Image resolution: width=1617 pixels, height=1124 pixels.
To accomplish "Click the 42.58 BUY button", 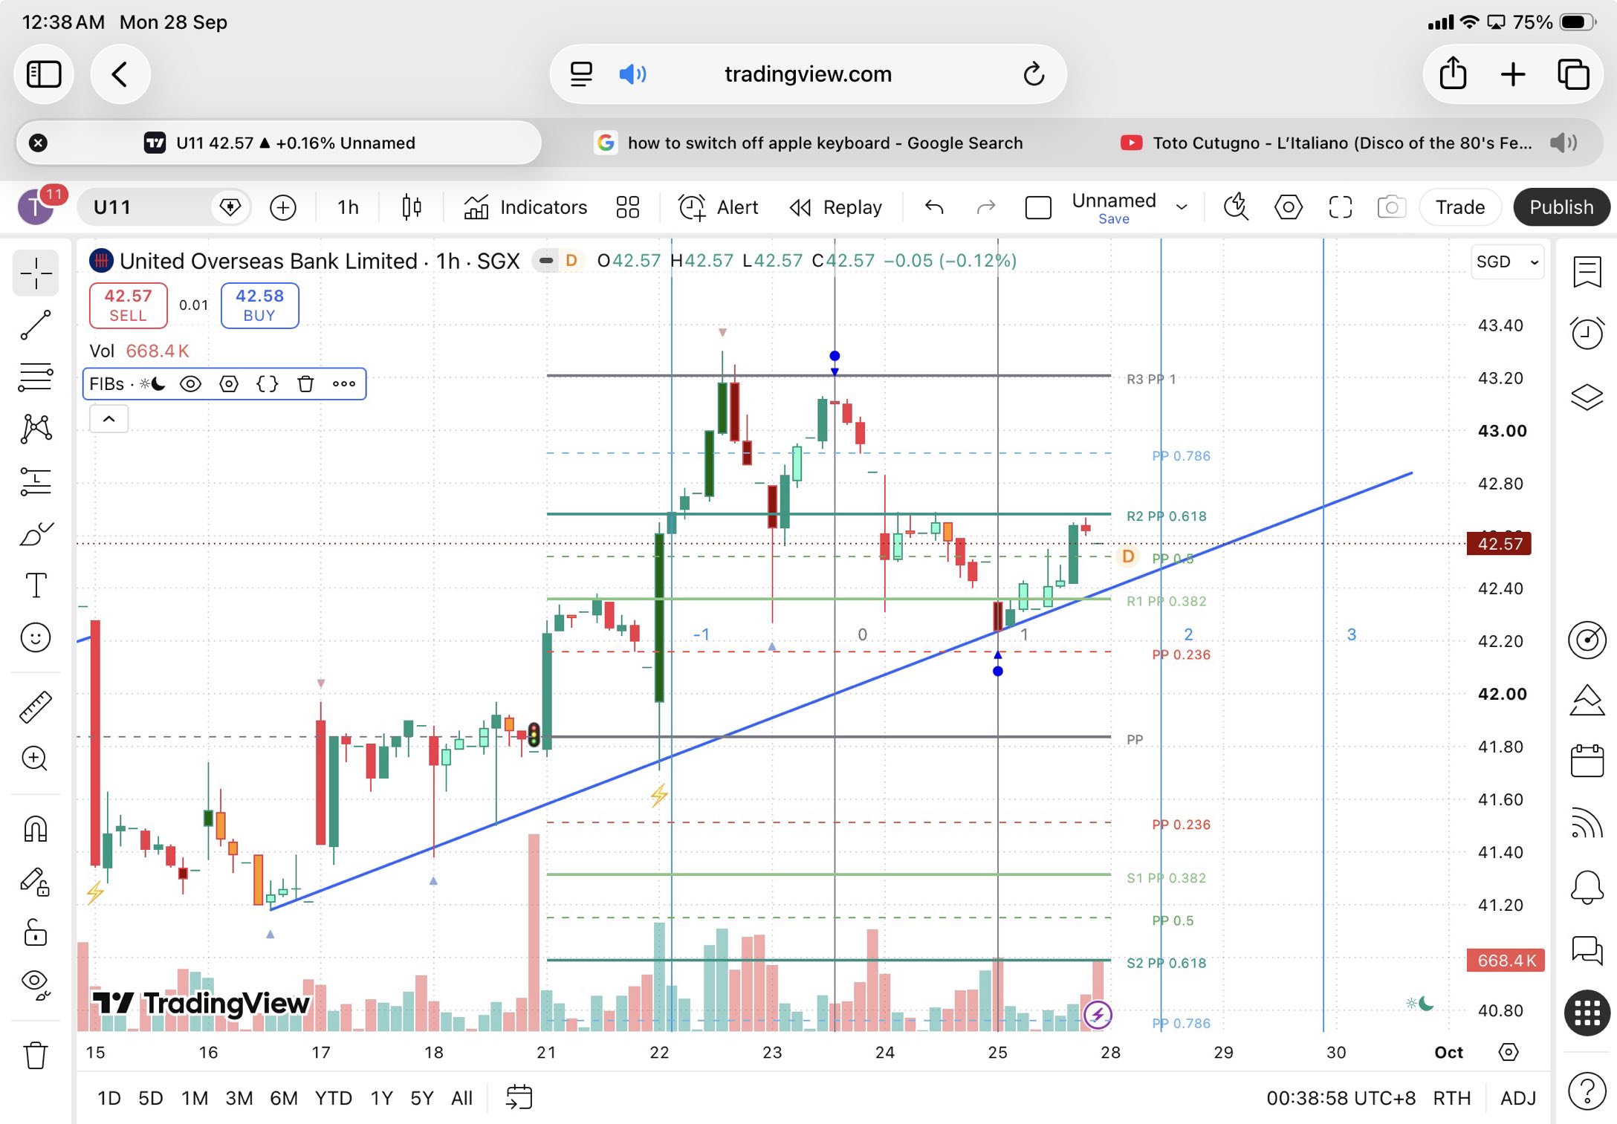I will (259, 305).
